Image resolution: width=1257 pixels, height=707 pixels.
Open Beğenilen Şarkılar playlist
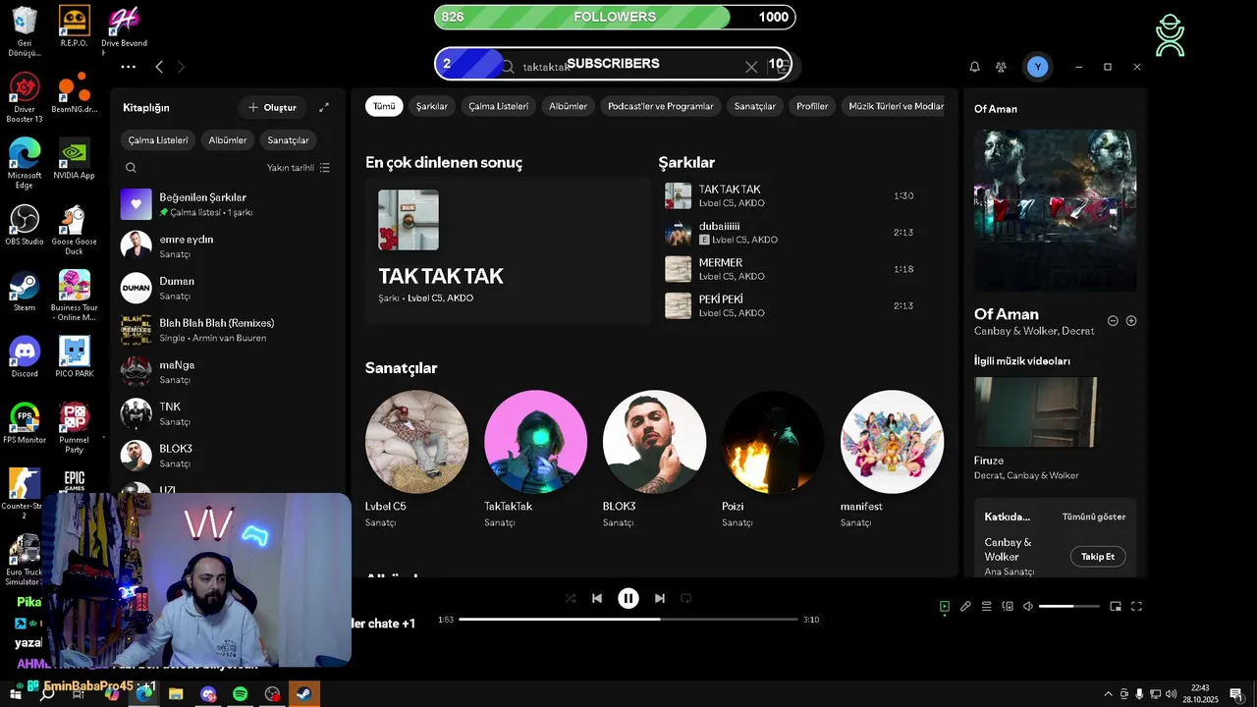tap(228, 204)
